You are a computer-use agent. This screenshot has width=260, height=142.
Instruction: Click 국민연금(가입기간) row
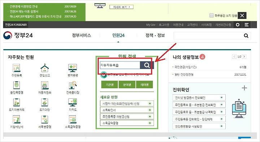coord(209,67)
